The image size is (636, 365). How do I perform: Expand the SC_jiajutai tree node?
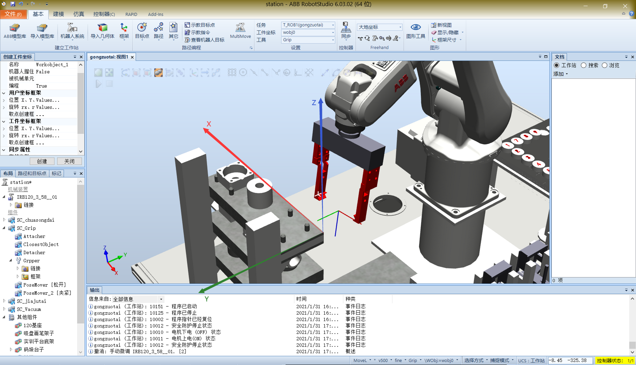[4, 301]
